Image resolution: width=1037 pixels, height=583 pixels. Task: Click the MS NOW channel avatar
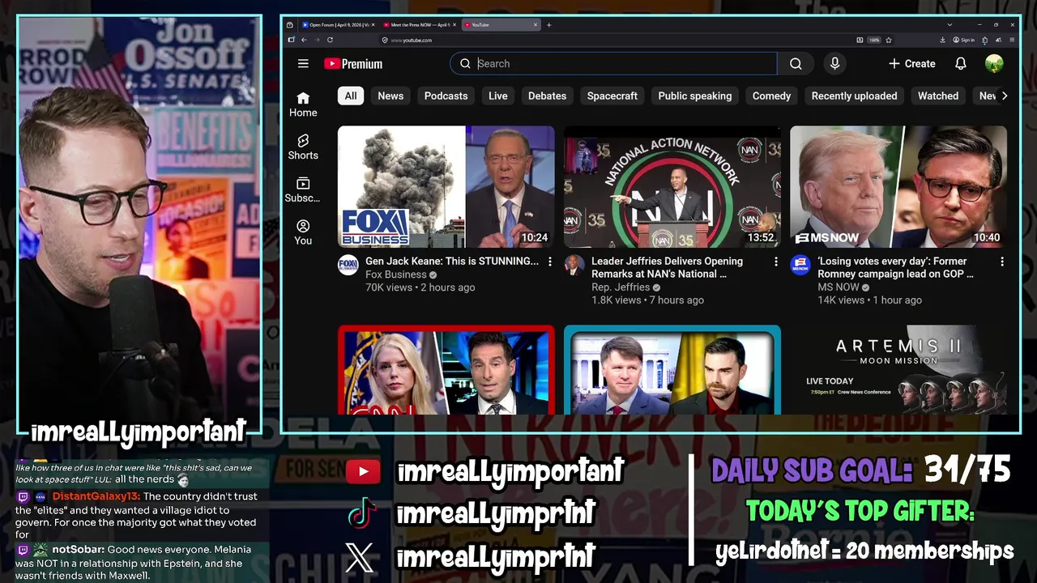pos(800,265)
